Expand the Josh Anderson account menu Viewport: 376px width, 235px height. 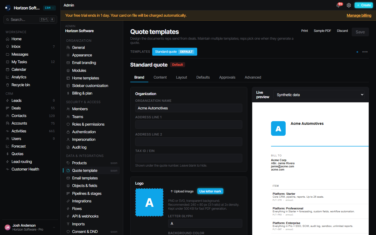point(30,227)
